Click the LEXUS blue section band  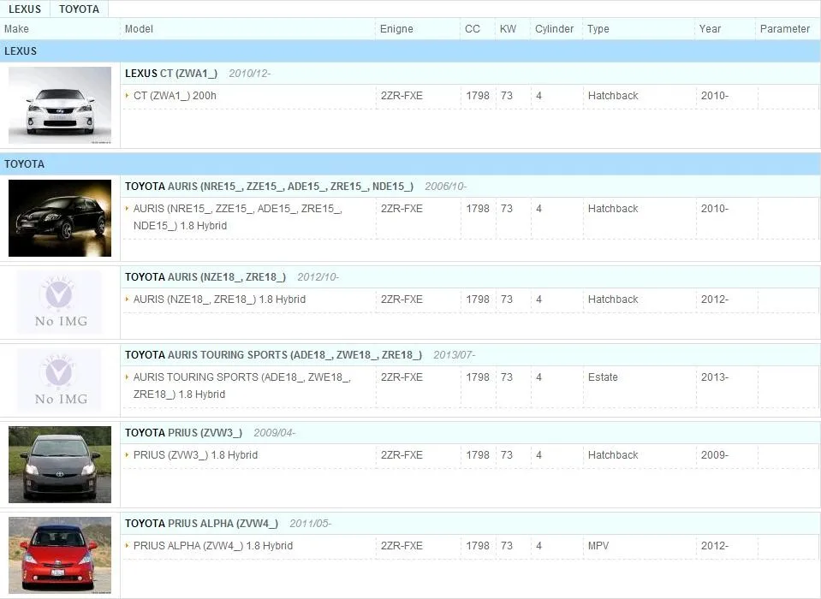click(x=410, y=50)
